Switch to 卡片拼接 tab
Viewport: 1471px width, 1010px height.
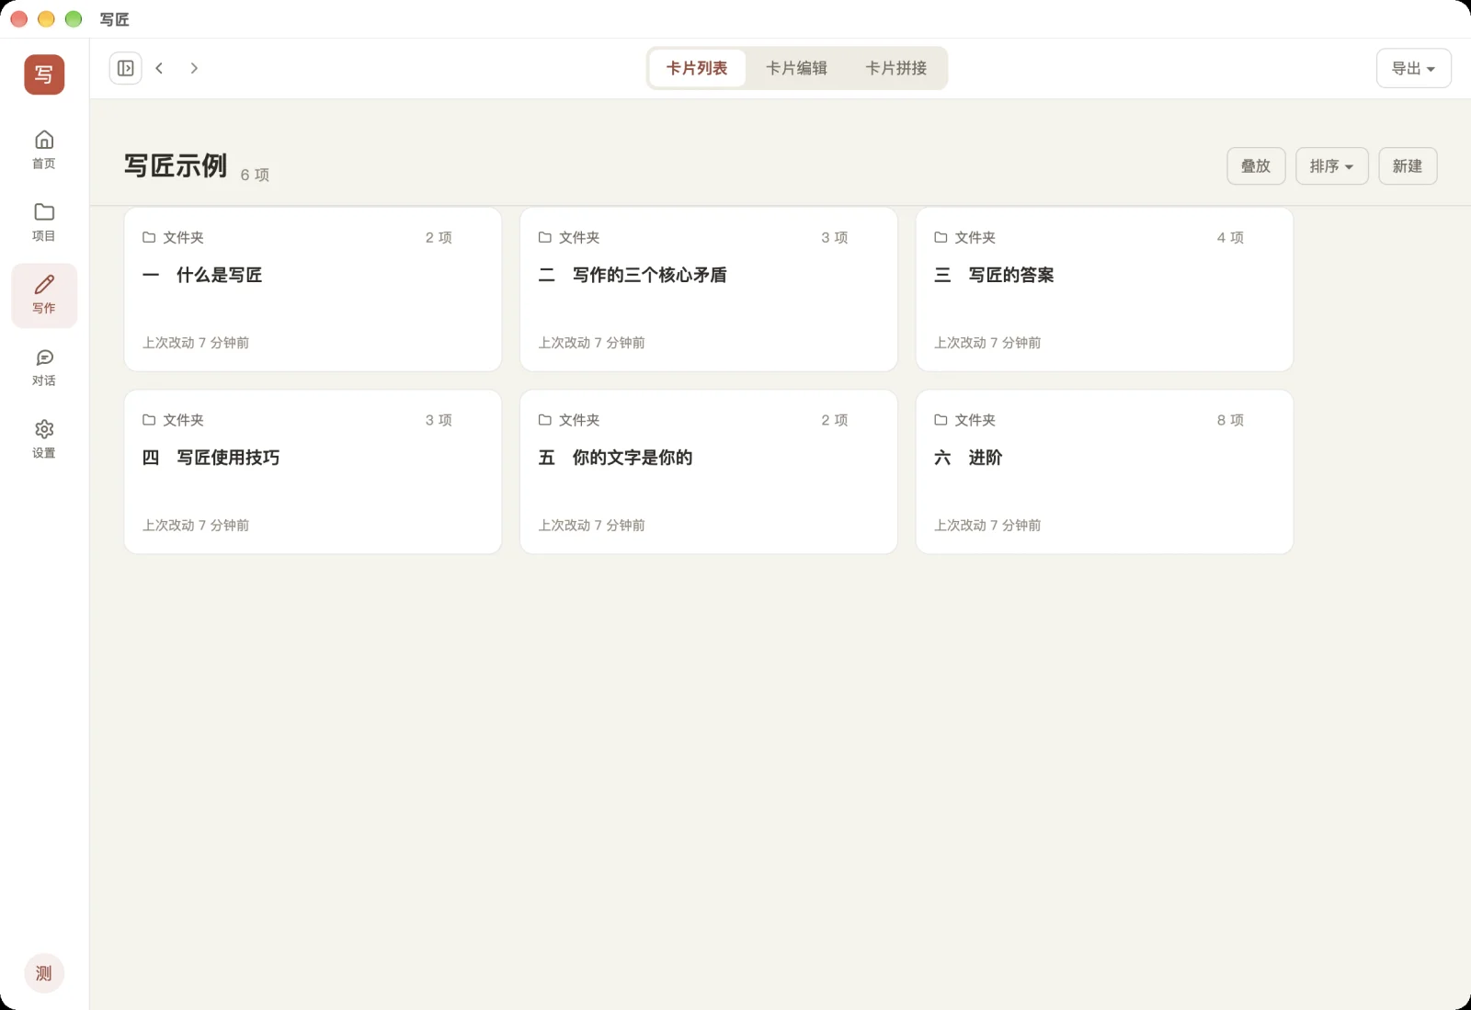[x=896, y=68]
